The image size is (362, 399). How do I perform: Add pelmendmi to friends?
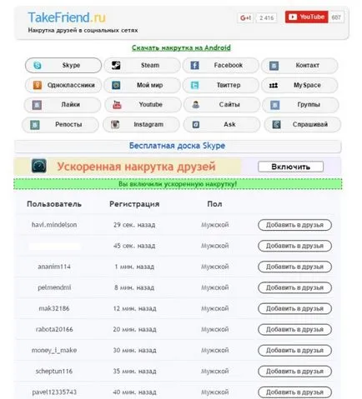click(x=294, y=287)
